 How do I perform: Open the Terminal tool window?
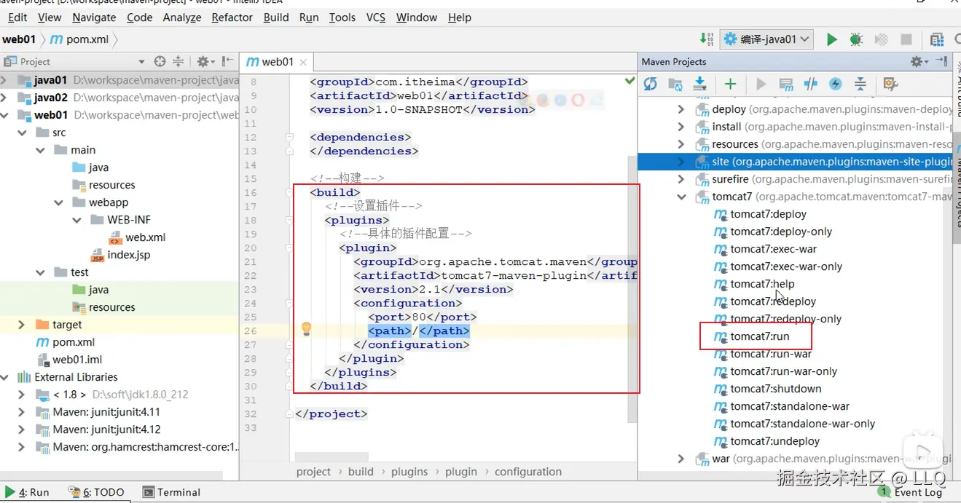172,492
